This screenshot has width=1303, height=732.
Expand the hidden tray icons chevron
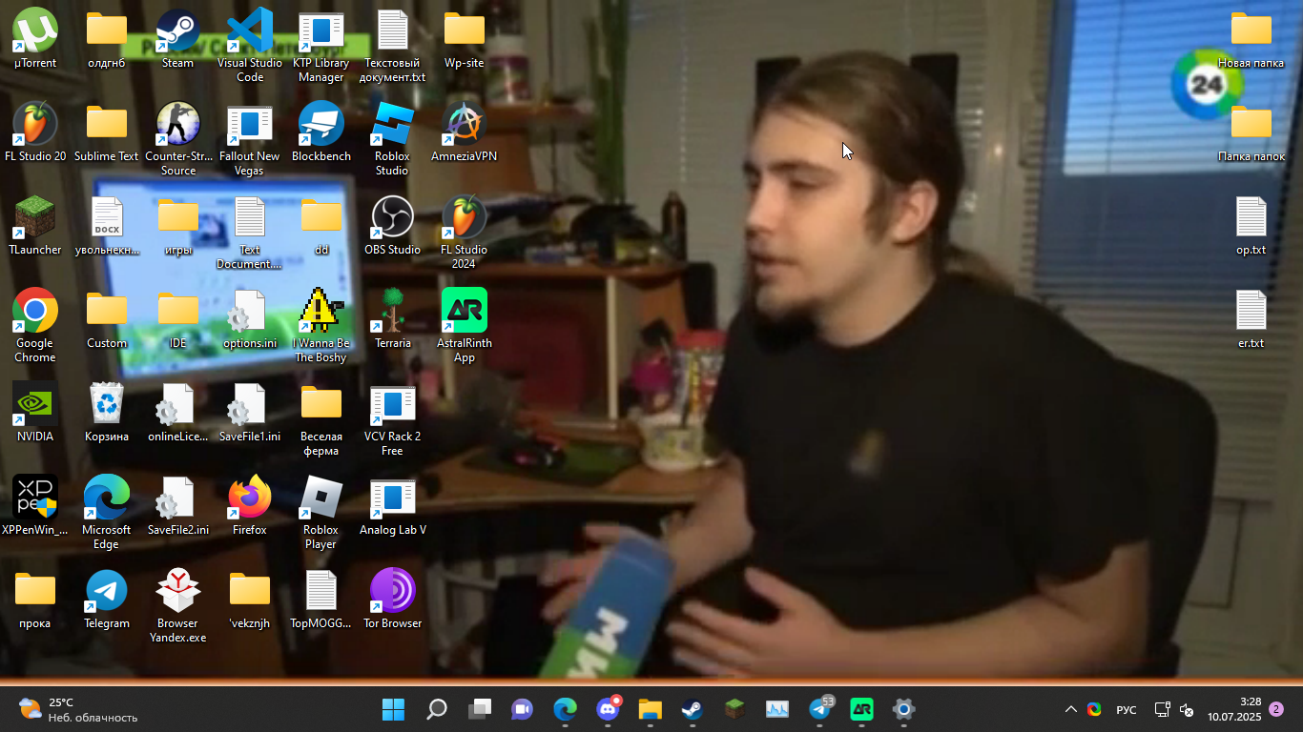point(1070,710)
